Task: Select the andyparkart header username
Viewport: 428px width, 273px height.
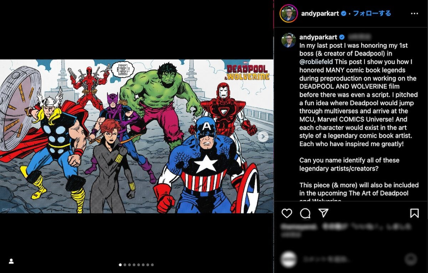Action: (x=320, y=14)
